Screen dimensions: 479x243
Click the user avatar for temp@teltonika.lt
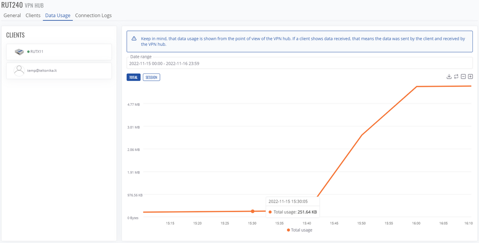point(19,70)
